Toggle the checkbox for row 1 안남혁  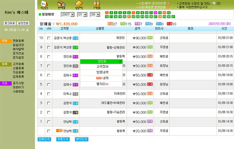[49, 122]
